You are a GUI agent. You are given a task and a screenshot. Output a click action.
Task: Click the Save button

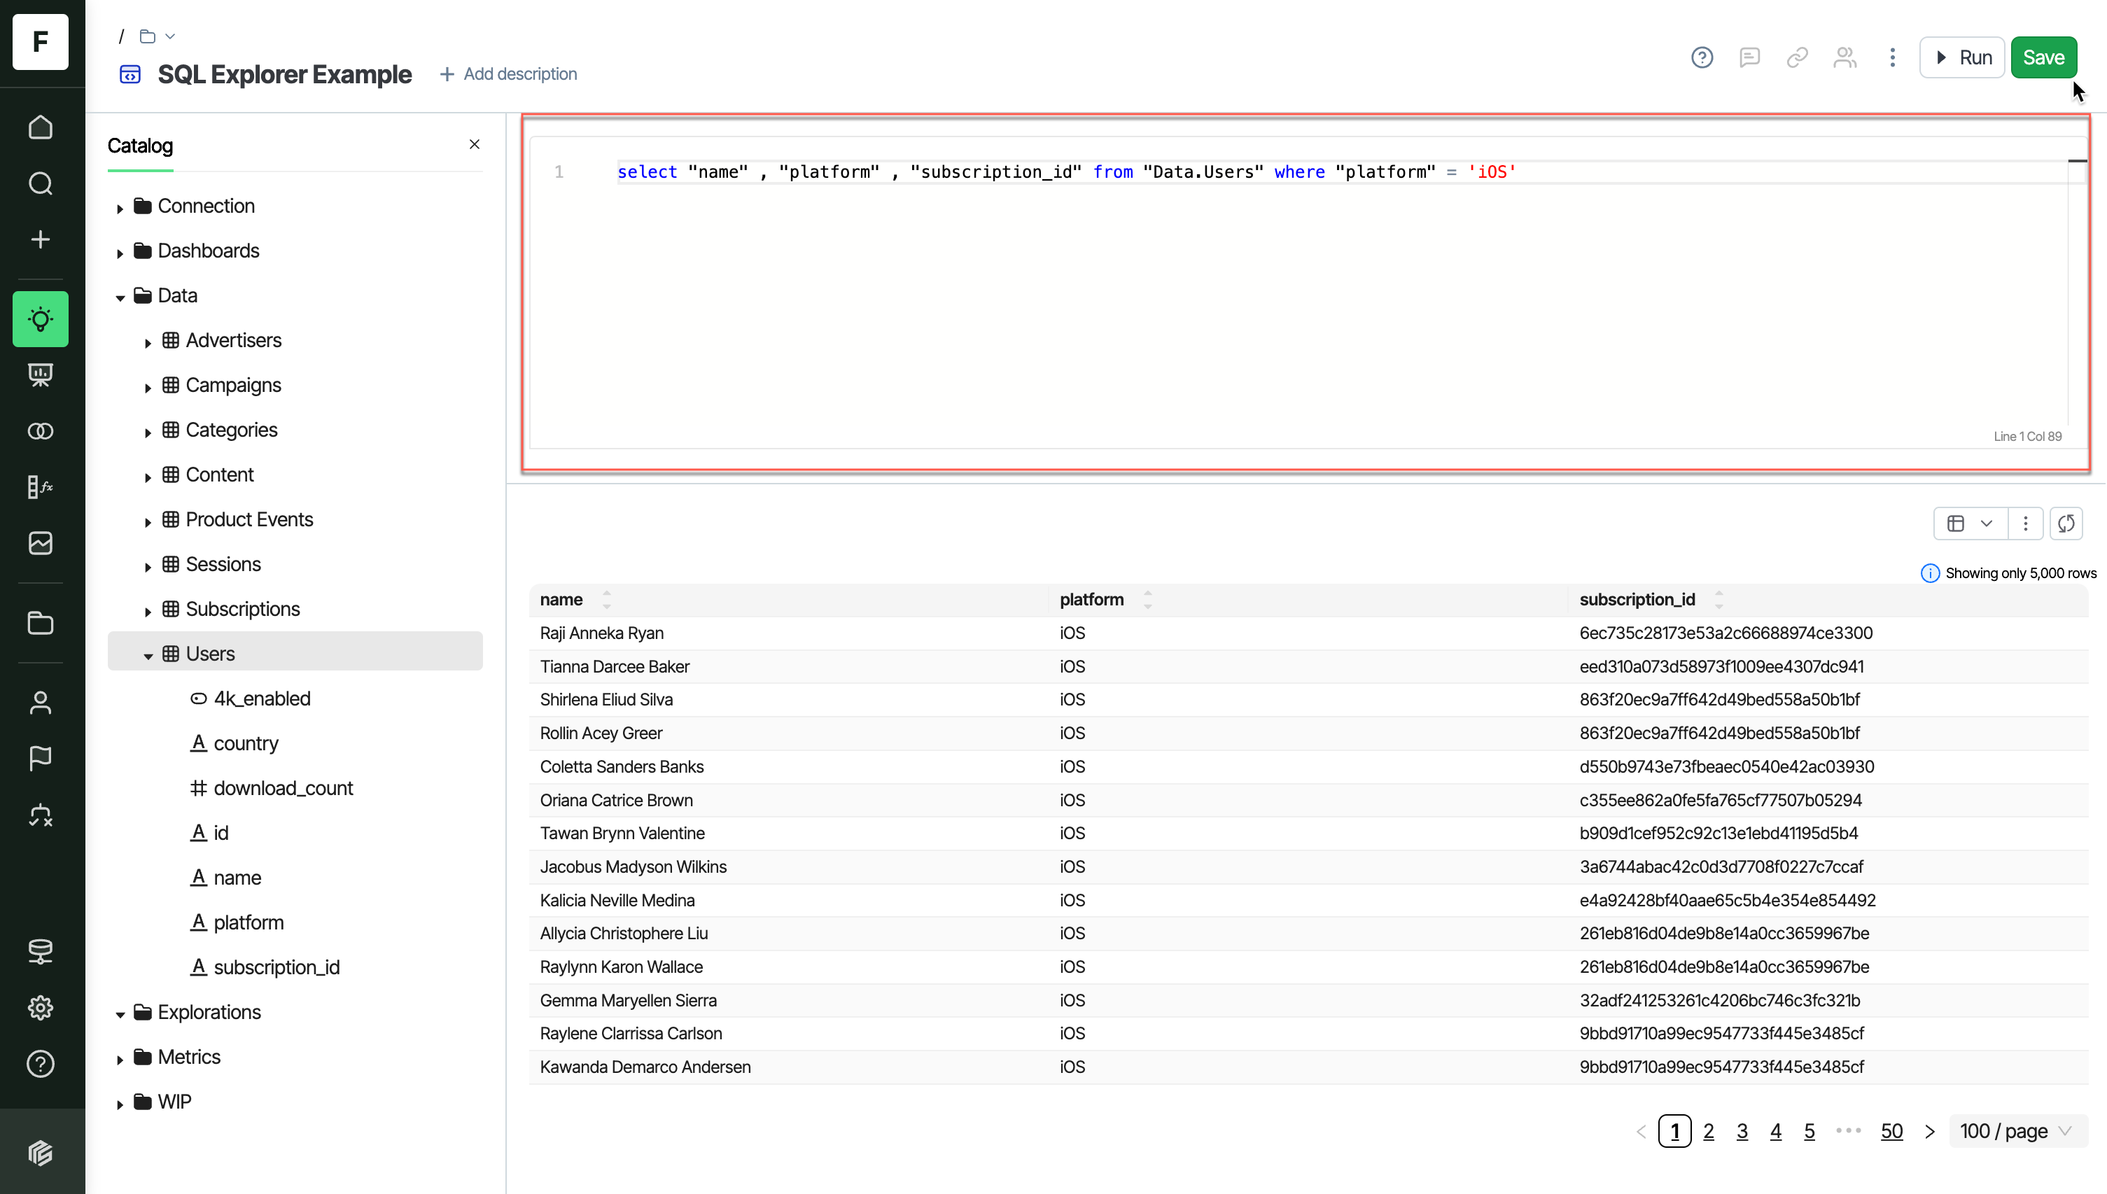[2044, 57]
